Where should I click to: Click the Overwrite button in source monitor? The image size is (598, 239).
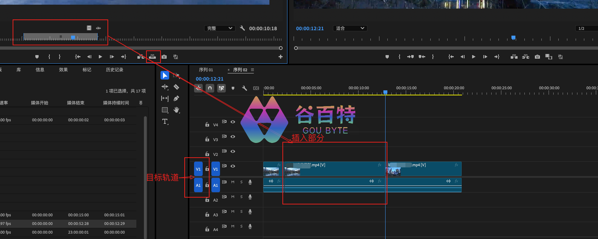153,57
